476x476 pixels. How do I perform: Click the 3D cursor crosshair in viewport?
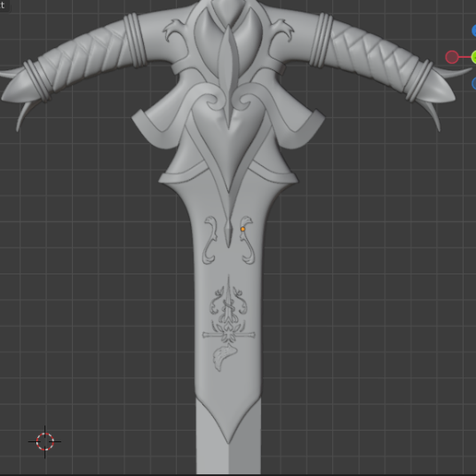45,442
